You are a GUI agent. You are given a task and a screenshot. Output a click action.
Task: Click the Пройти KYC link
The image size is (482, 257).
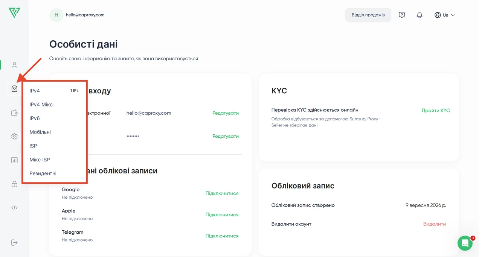(436, 111)
